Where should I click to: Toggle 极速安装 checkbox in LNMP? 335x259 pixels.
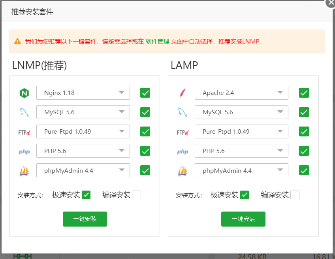(x=86, y=195)
